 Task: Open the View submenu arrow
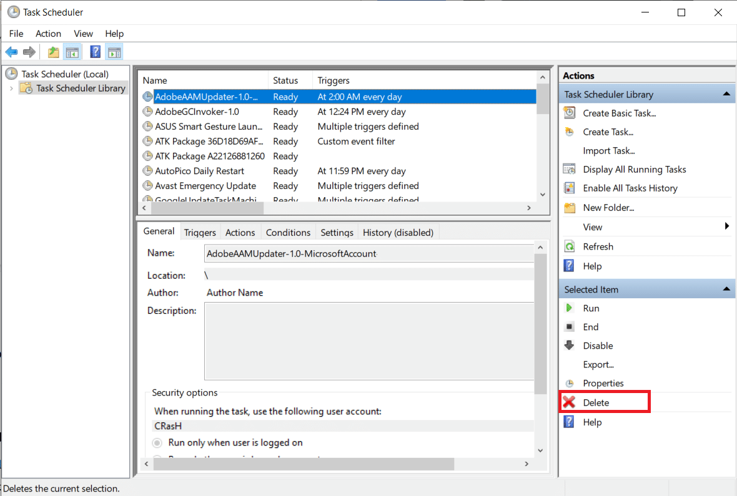727,226
